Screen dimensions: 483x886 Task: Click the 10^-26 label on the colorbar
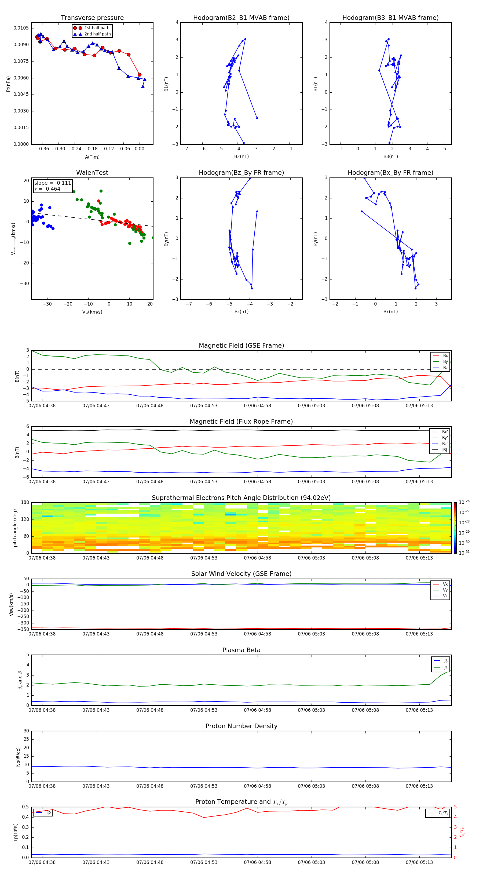click(464, 502)
